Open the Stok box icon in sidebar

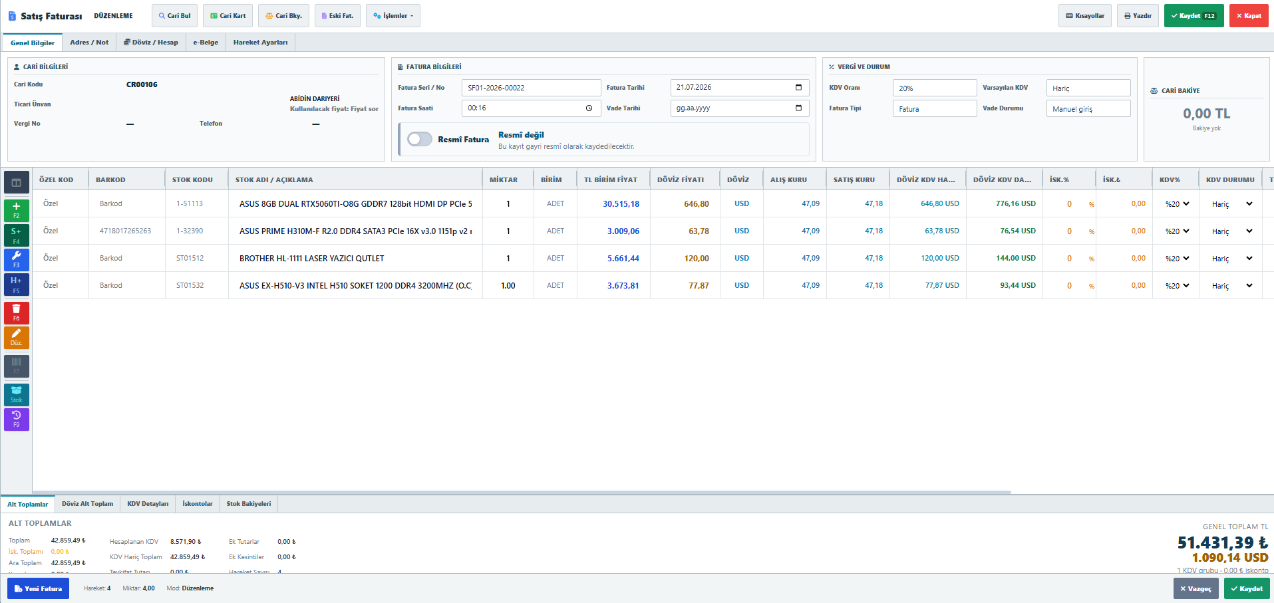coord(17,395)
